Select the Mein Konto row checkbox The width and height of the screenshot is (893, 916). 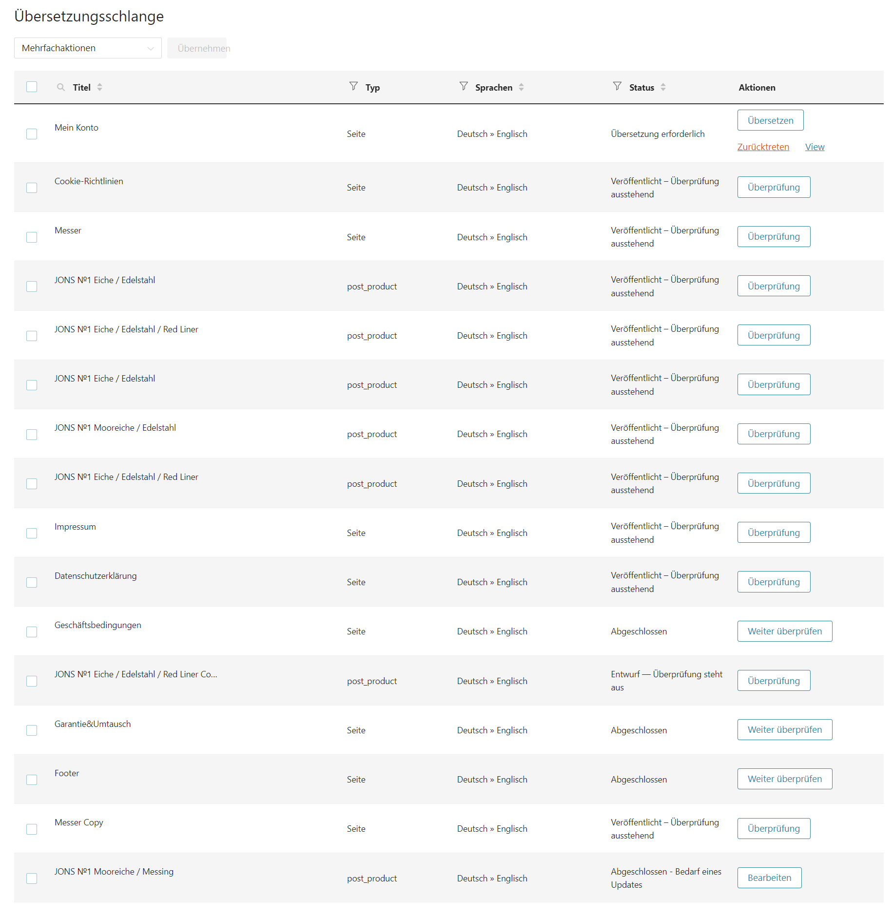32,134
